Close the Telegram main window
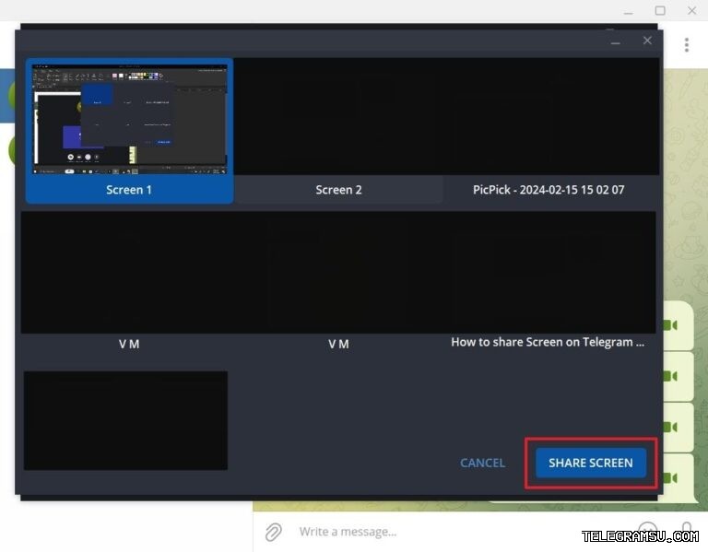The image size is (708, 552). click(x=691, y=10)
